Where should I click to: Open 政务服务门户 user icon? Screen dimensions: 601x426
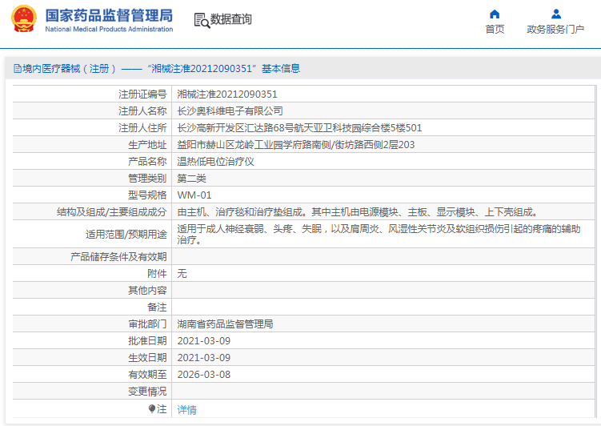[555, 14]
